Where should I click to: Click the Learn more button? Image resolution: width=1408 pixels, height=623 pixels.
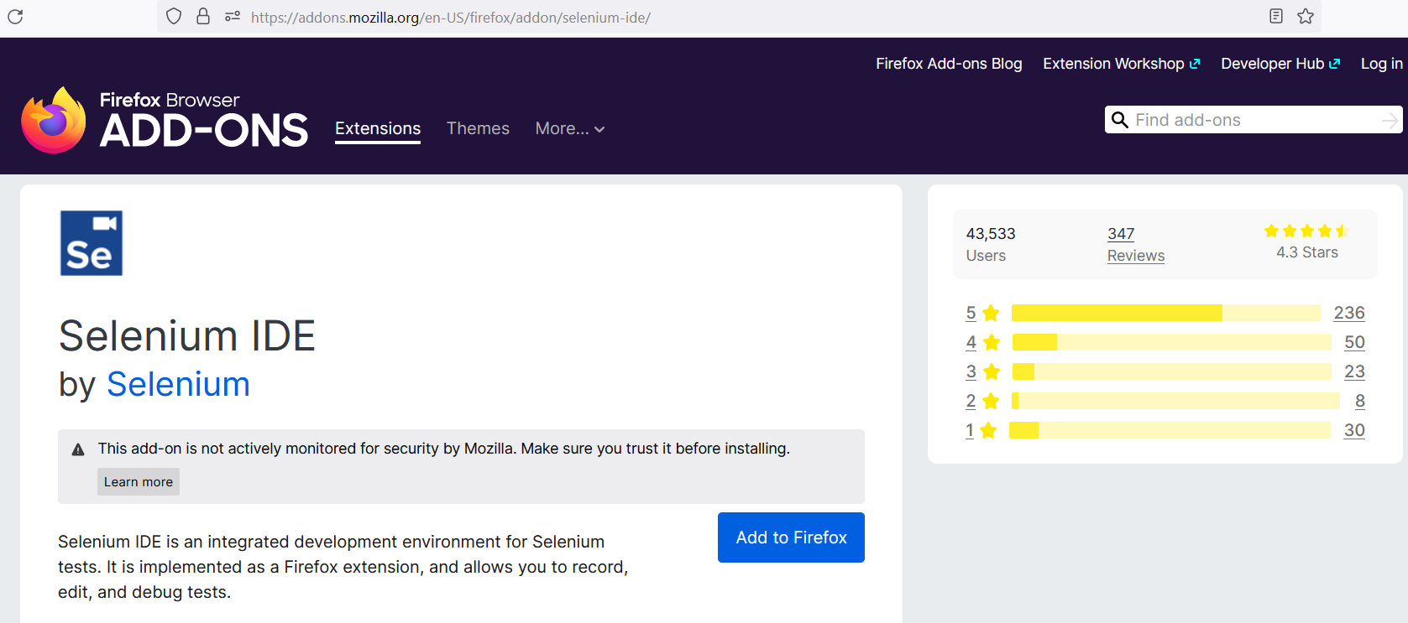tap(139, 482)
